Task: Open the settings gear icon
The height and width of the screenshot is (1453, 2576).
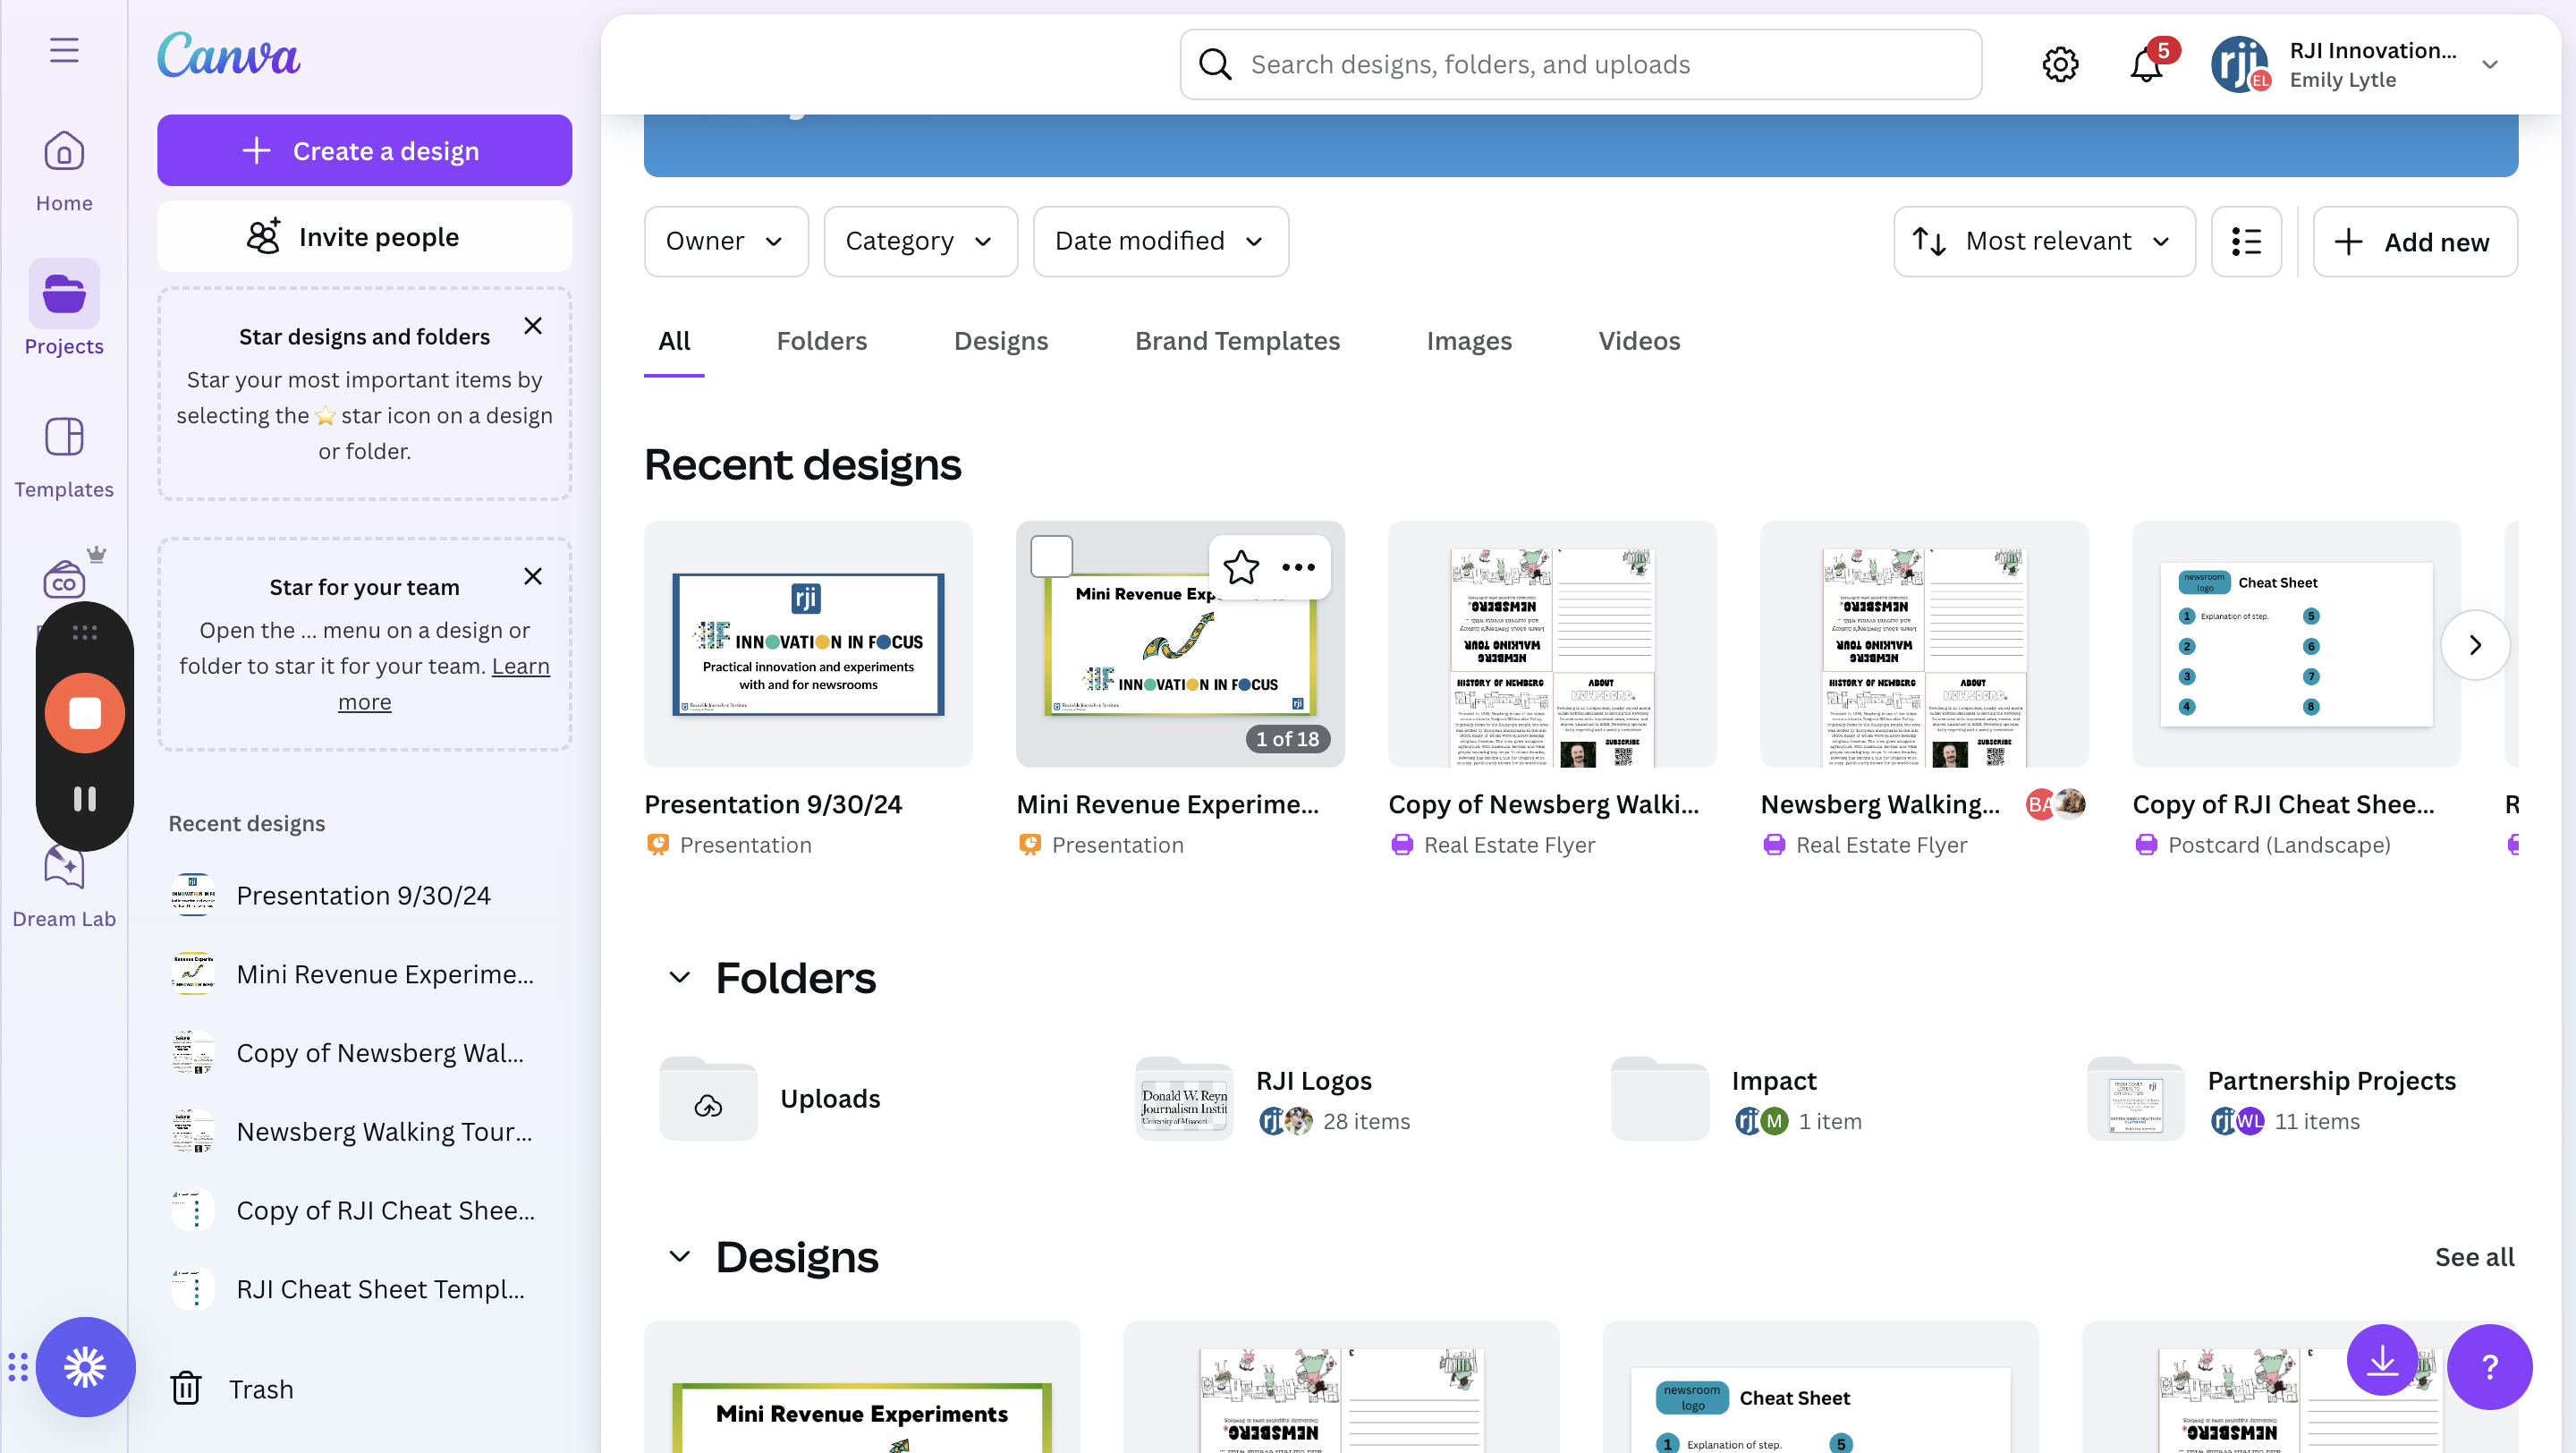Action: coord(2059,64)
